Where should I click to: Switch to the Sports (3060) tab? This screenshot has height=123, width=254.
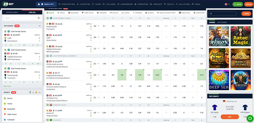coord(12,12)
